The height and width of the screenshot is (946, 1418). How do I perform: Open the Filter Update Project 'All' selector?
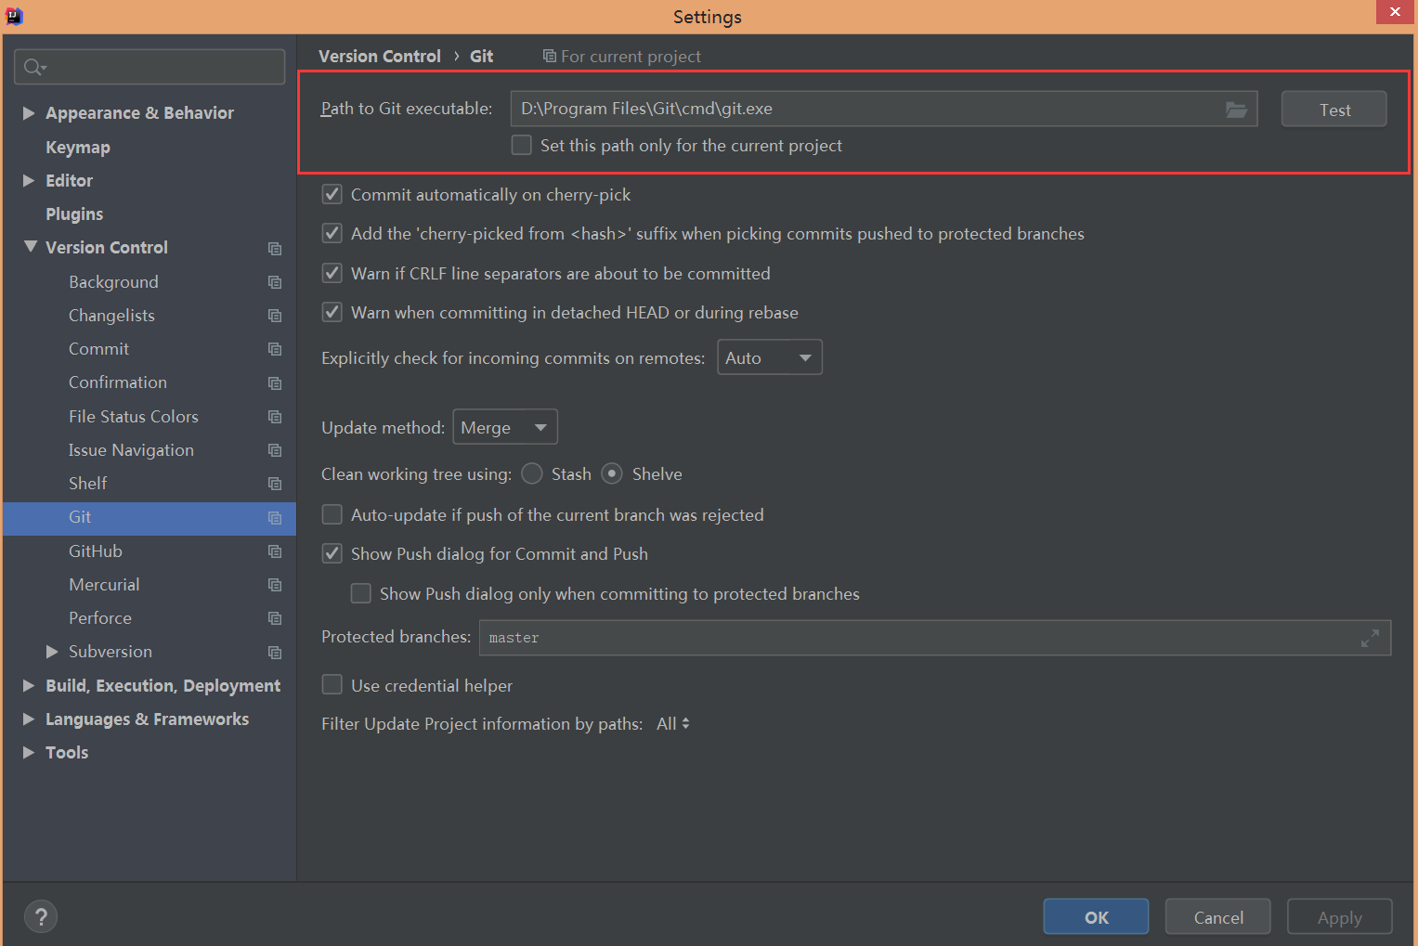[x=673, y=724]
